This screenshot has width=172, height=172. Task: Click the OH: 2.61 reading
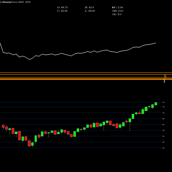[x=118, y=11]
